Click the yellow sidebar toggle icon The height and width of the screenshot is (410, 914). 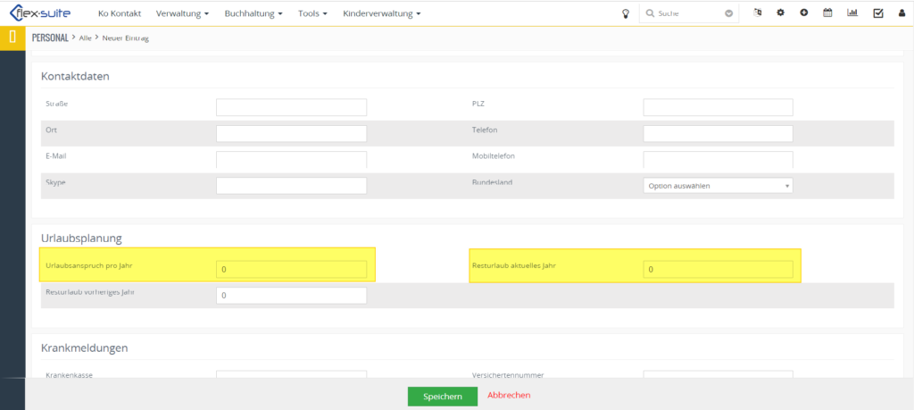(x=12, y=38)
